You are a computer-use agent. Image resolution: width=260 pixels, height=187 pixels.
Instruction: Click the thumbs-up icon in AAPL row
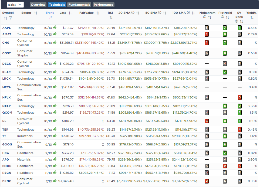point(55,27)
